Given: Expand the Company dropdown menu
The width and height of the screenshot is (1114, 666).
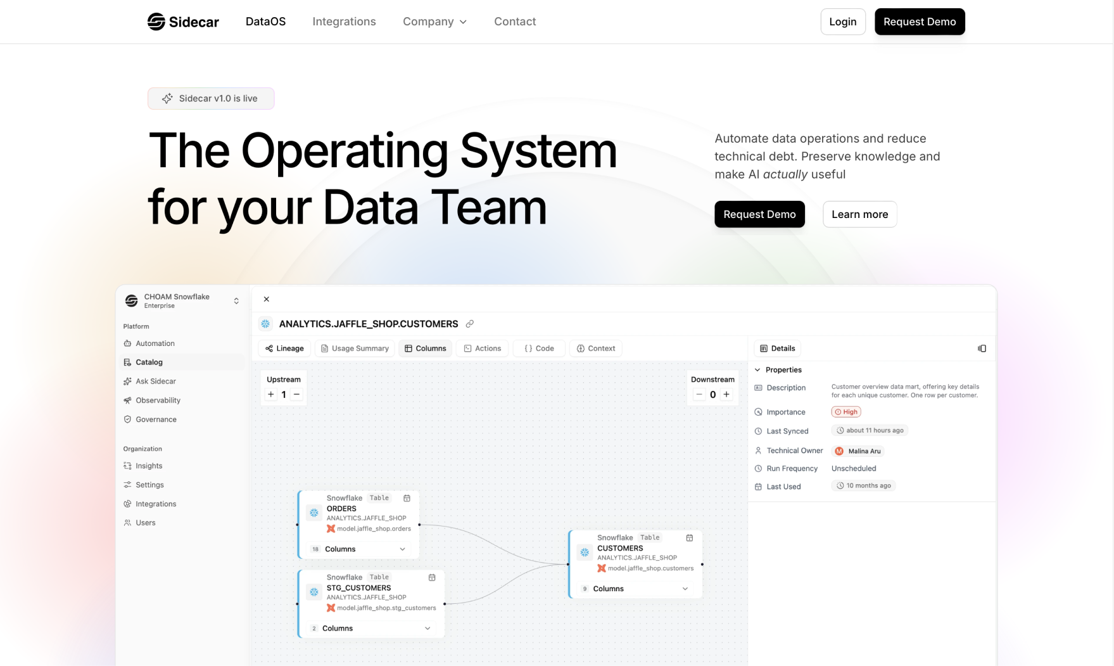Looking at the screenshot, I should 434,22.
